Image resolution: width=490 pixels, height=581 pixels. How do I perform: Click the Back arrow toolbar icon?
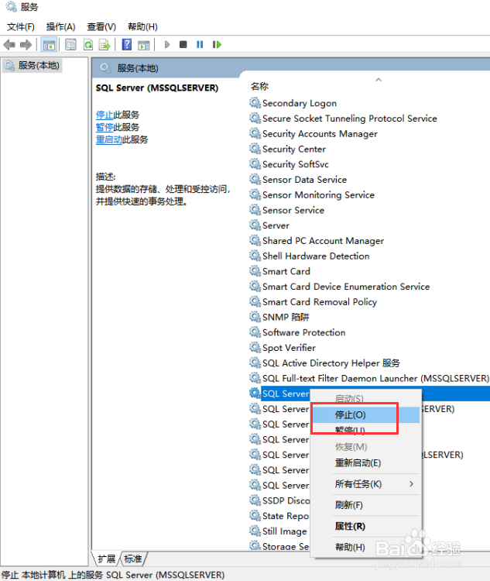click(x=9, y=45)
